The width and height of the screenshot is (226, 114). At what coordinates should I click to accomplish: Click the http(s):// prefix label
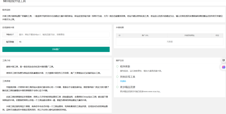pos(10,35)
